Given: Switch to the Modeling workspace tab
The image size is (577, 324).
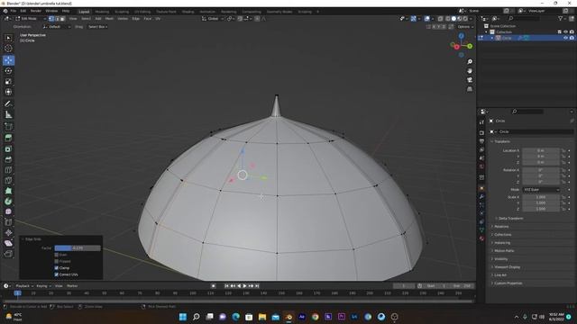Looking at the screenshot, I should [x=102, y=12].
